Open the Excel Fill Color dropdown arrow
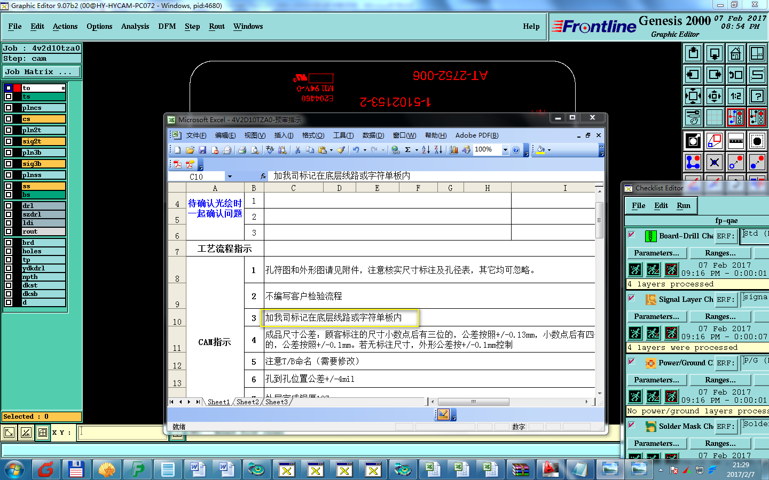Screen dimensions: 769x480 click(x=549, y=150)
